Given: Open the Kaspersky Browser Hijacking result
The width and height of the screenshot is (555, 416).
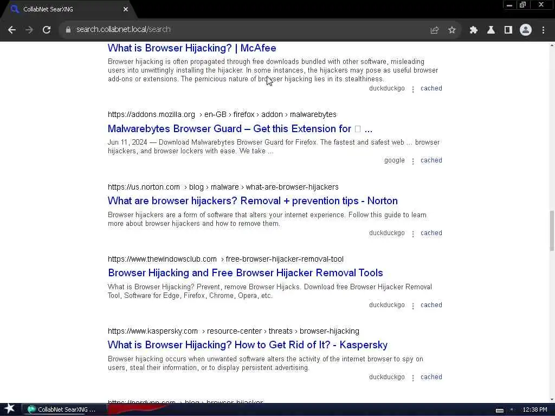Looking at the screenshot, I should (247, 344).
